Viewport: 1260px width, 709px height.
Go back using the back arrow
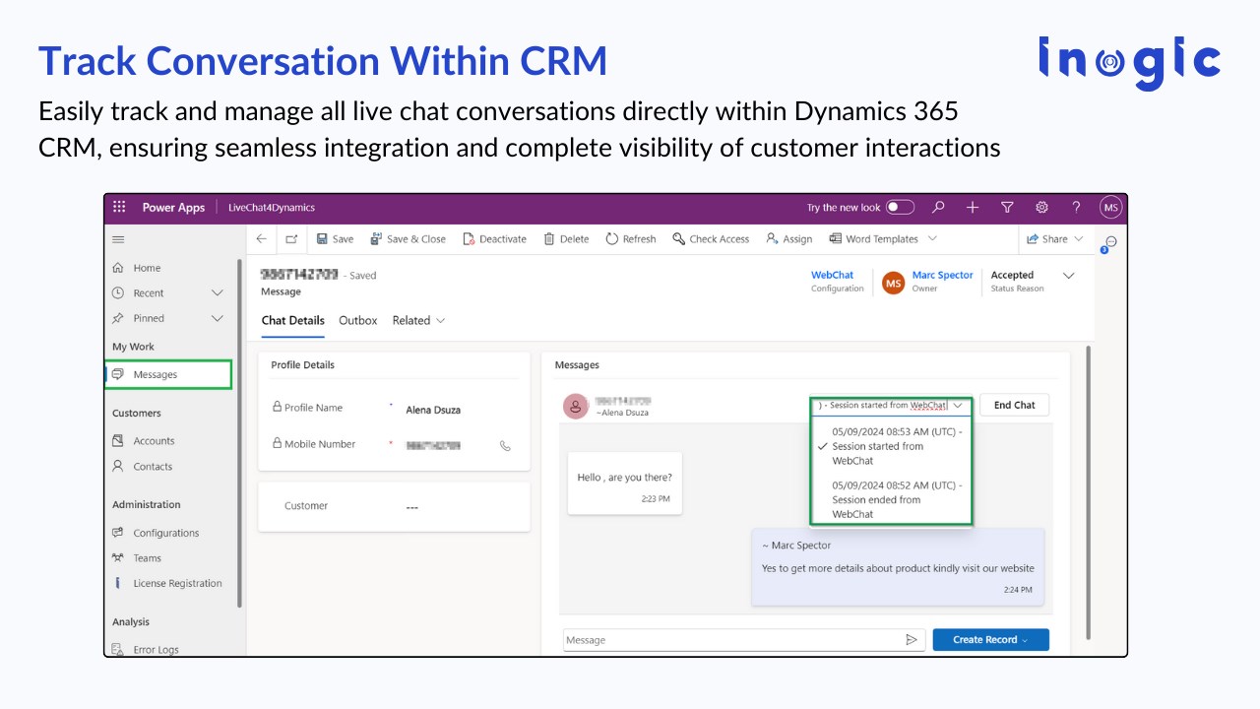coord(261,238)
